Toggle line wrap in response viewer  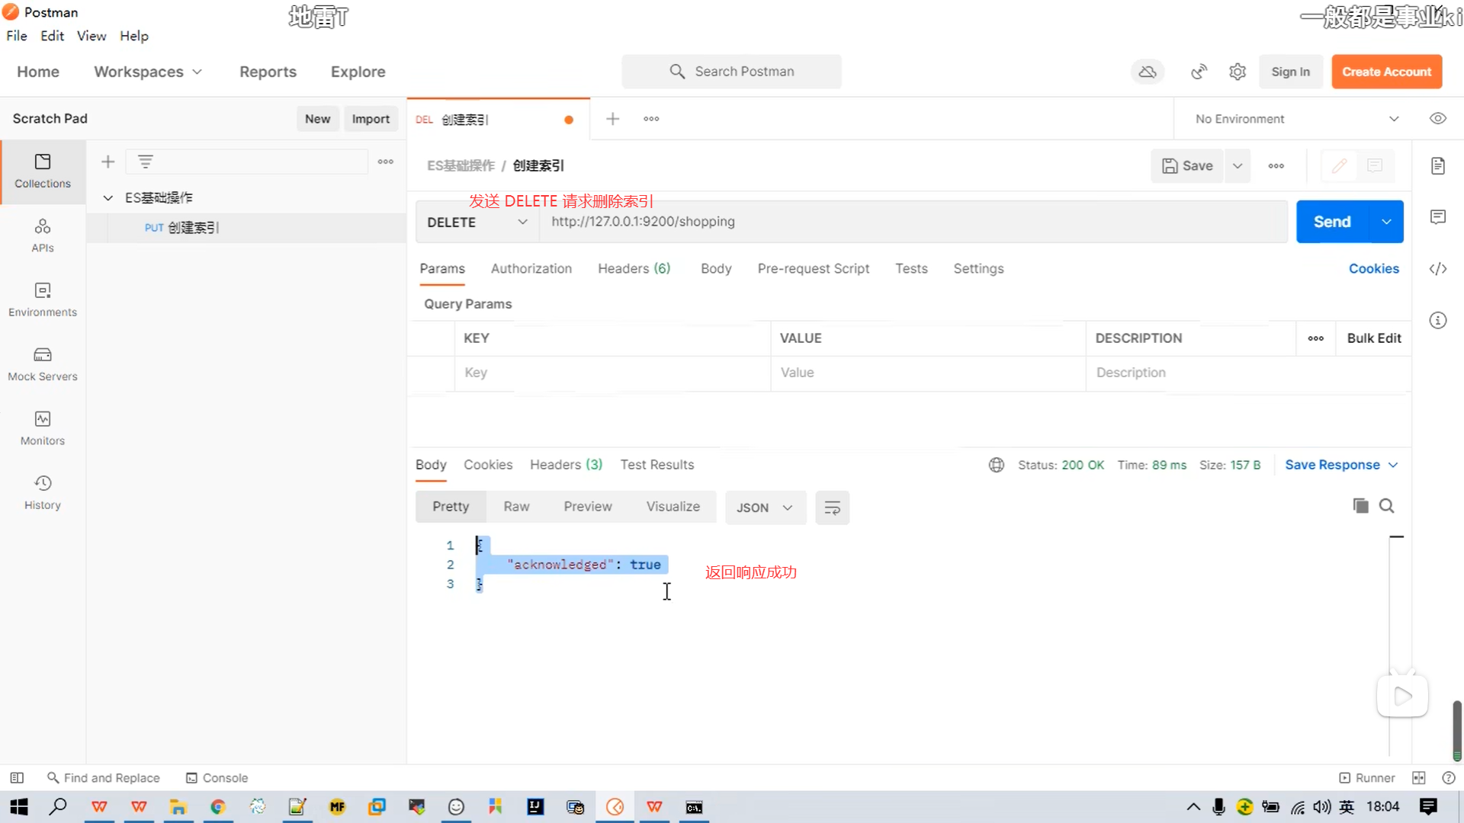[x=832, y=508]
